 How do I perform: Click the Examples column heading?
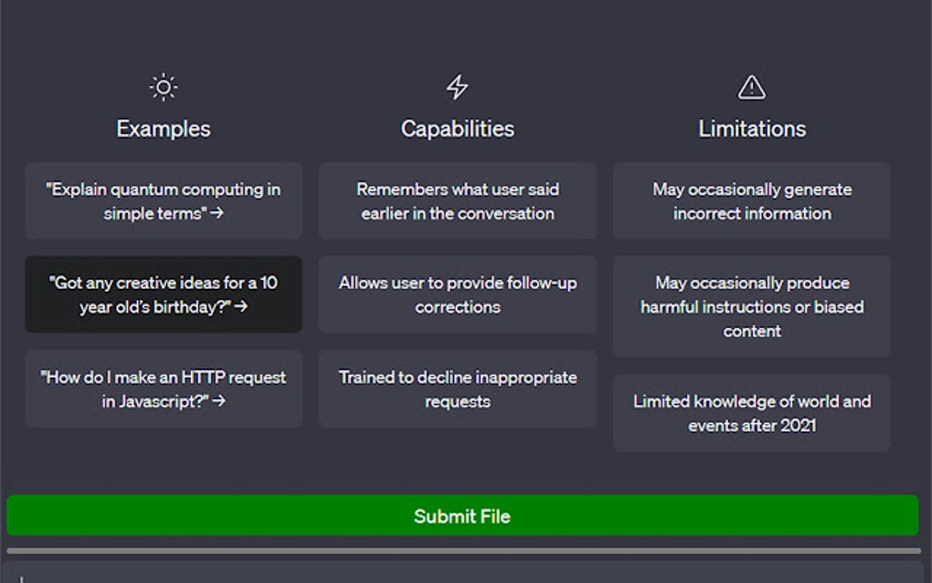(x=164, y=129)
